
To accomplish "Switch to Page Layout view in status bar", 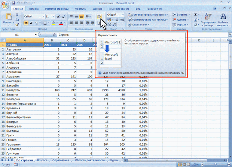I will [184, 164].
